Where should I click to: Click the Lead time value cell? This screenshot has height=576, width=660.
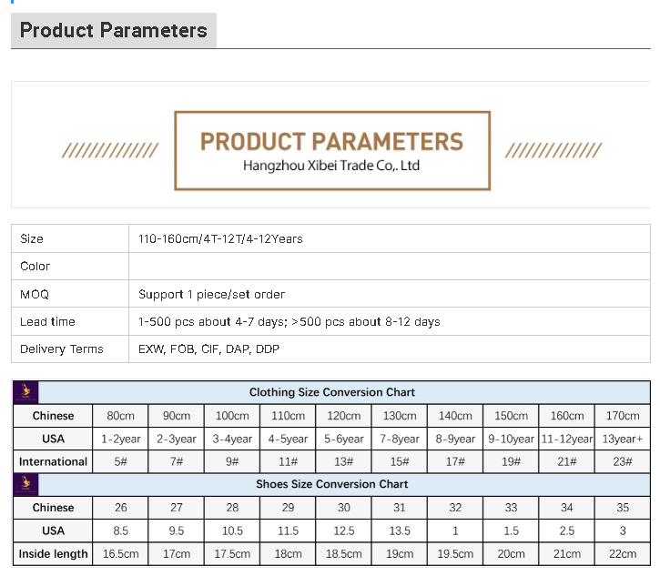coord(390,321)
